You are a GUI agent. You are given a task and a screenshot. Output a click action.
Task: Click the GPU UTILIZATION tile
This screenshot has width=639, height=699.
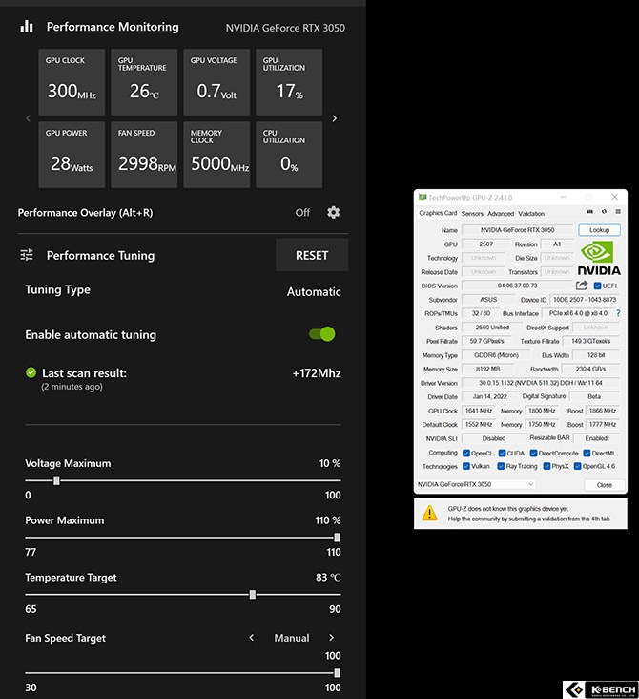pyautogui.click(x=289, y=82)
